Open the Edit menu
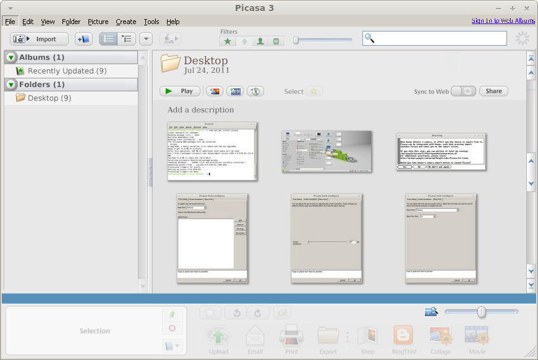 pyautogui.click(x=28, y=22)
